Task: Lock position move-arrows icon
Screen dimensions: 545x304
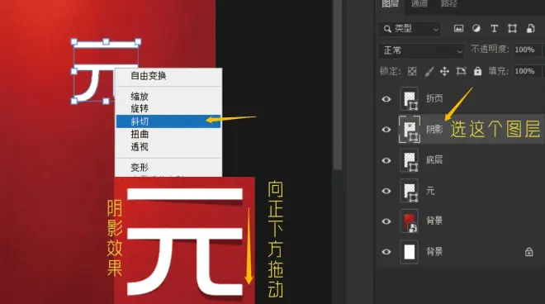Action: [444, 71]
